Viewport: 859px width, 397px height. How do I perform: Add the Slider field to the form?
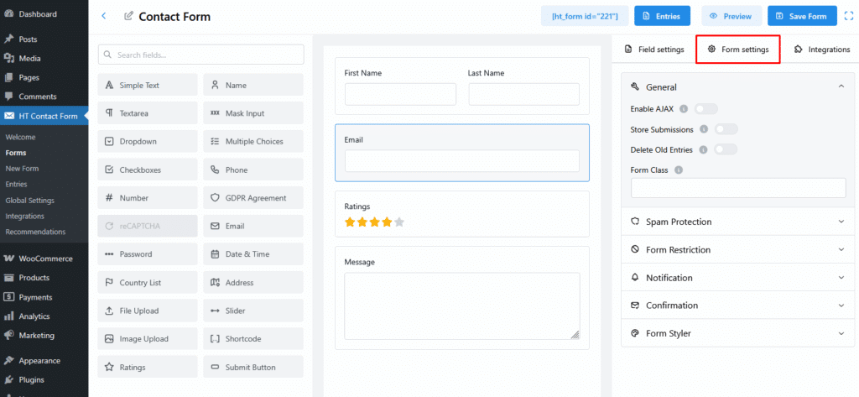click(x=252, y=311)
